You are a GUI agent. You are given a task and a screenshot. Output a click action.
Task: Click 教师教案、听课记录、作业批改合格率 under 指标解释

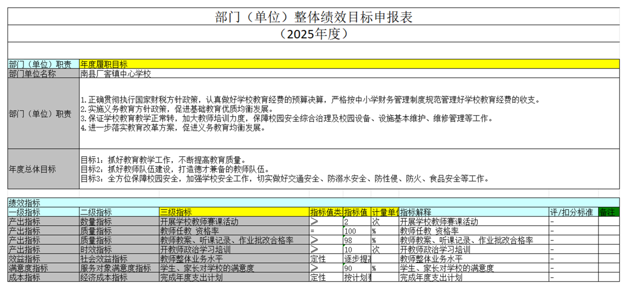tap(474, 240)
